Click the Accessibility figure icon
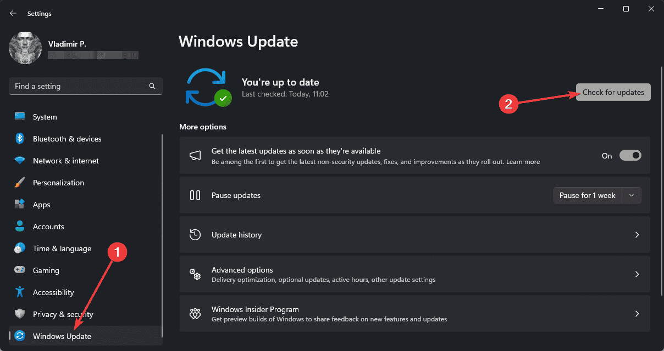 [x=20, y=292]
